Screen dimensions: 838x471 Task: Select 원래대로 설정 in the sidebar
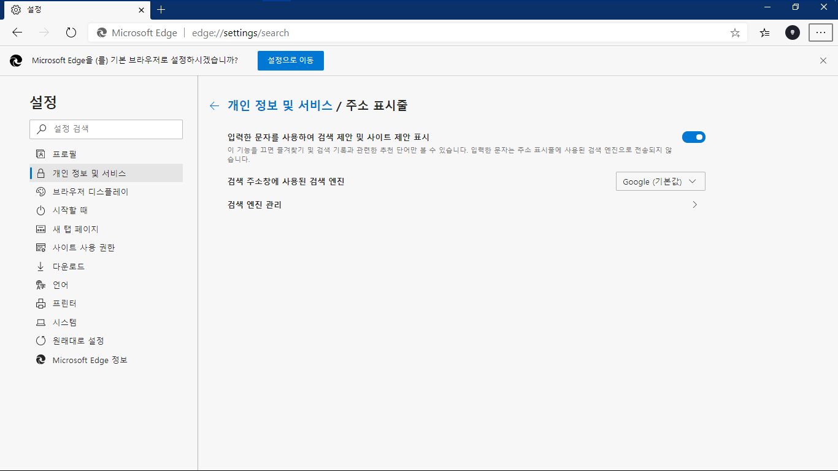click(x=106, y=341)
